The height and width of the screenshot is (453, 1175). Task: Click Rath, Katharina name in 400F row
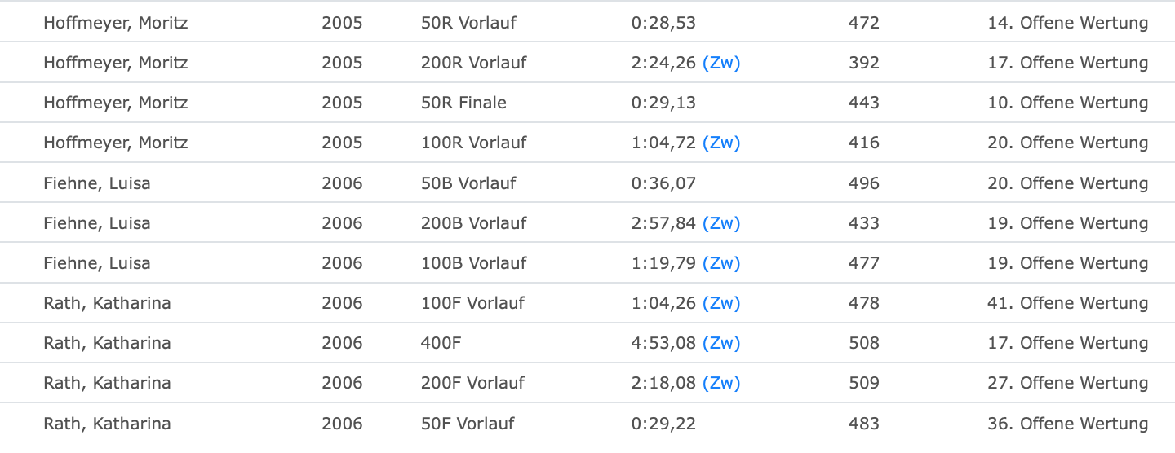pos(107,343)
